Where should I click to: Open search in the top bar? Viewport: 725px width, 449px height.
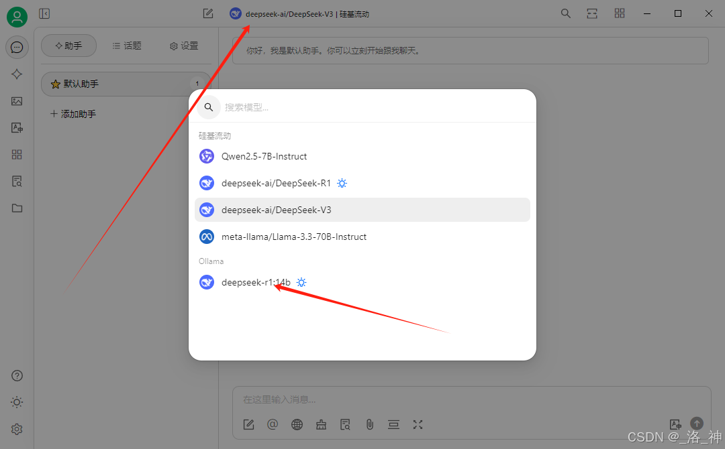tap(565, 13)
